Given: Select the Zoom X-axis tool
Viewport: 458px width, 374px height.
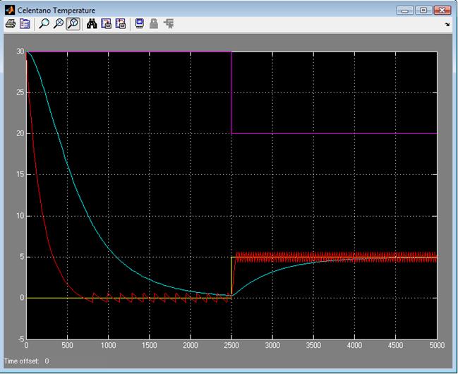Looking at the screenshot, I should tap(58, 24).
